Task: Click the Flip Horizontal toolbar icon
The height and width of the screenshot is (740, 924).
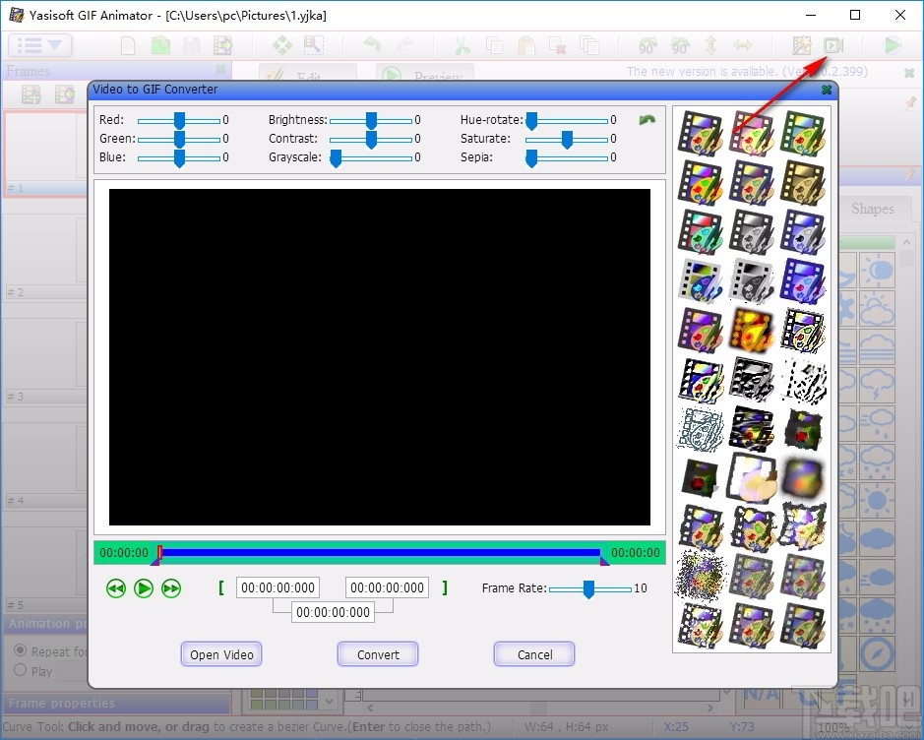Action: pyautogui.click(x=745, y=45)
